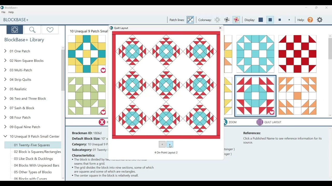Viewport: 332px width, 186px height.
Task: Open settings gear in the toolbar
Action: click(x=320, y=20)
